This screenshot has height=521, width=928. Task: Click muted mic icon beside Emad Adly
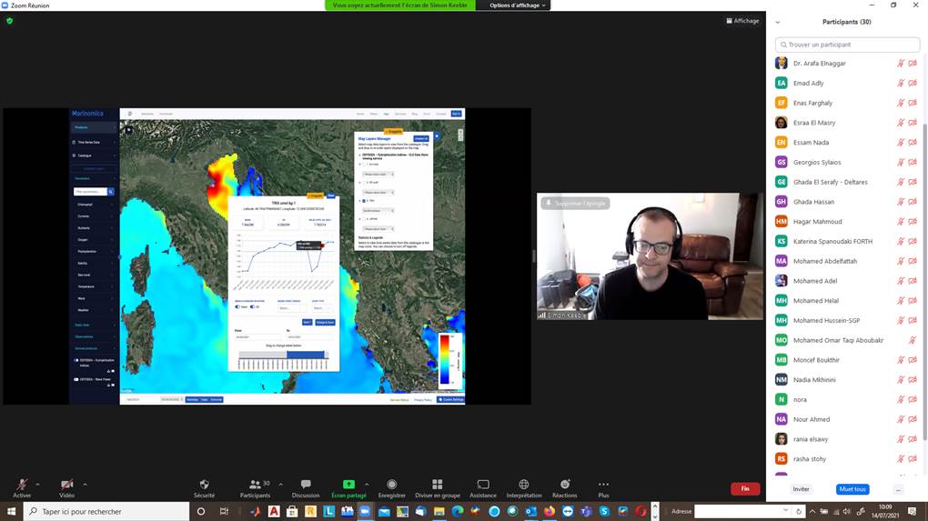900,84
